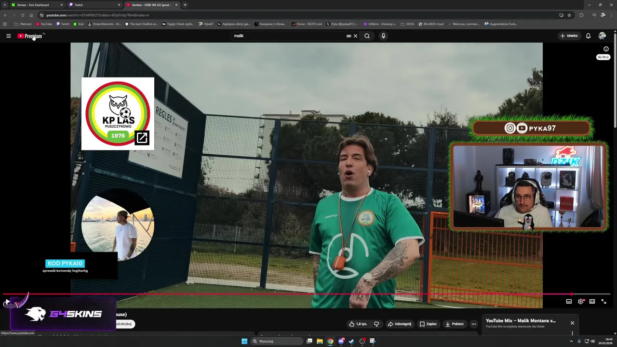Open the G4Skins bookmark
This screenshot has width=617, height=347.
379,24
